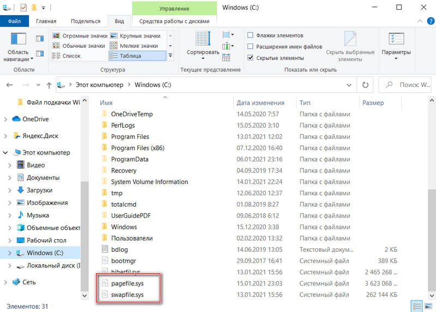Sort by Размер column header
The image size is (436, 312).
click(380, 103)
